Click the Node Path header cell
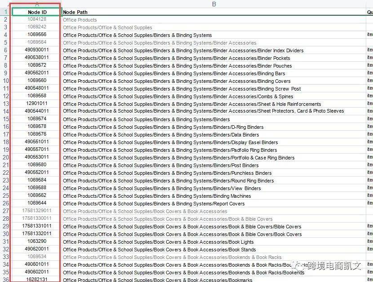 tap(75, 12)
